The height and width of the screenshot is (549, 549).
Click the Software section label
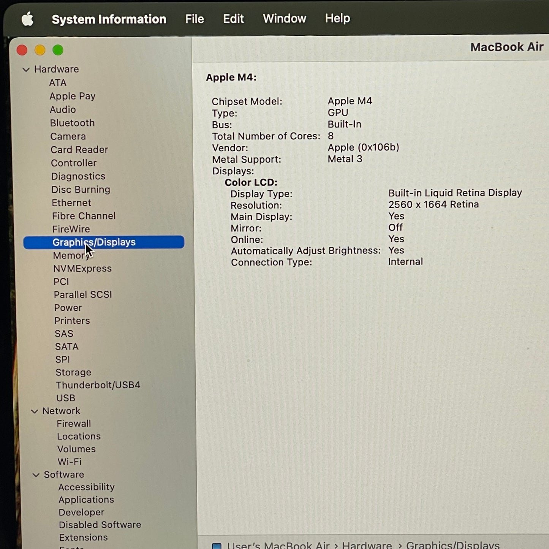click(x=64, y=475)
